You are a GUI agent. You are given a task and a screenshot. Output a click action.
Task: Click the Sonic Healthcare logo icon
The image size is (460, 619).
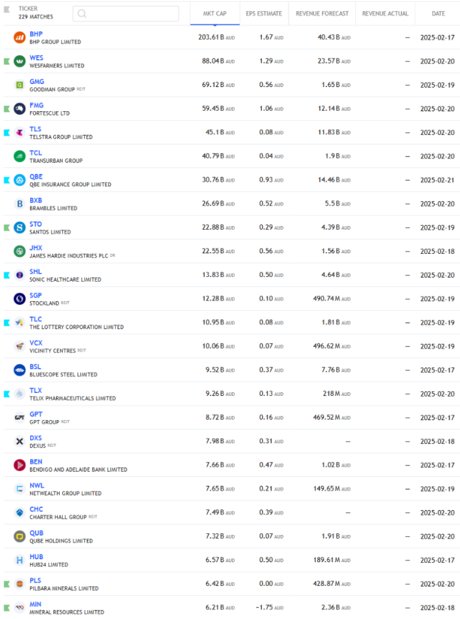(19, 275)
